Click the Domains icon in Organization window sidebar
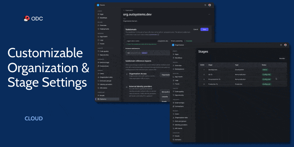Viewport: 294px width, 147px height. point(173,140)
